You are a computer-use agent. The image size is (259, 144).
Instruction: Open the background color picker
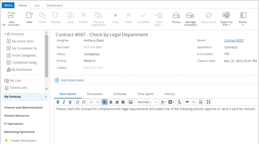171,102
